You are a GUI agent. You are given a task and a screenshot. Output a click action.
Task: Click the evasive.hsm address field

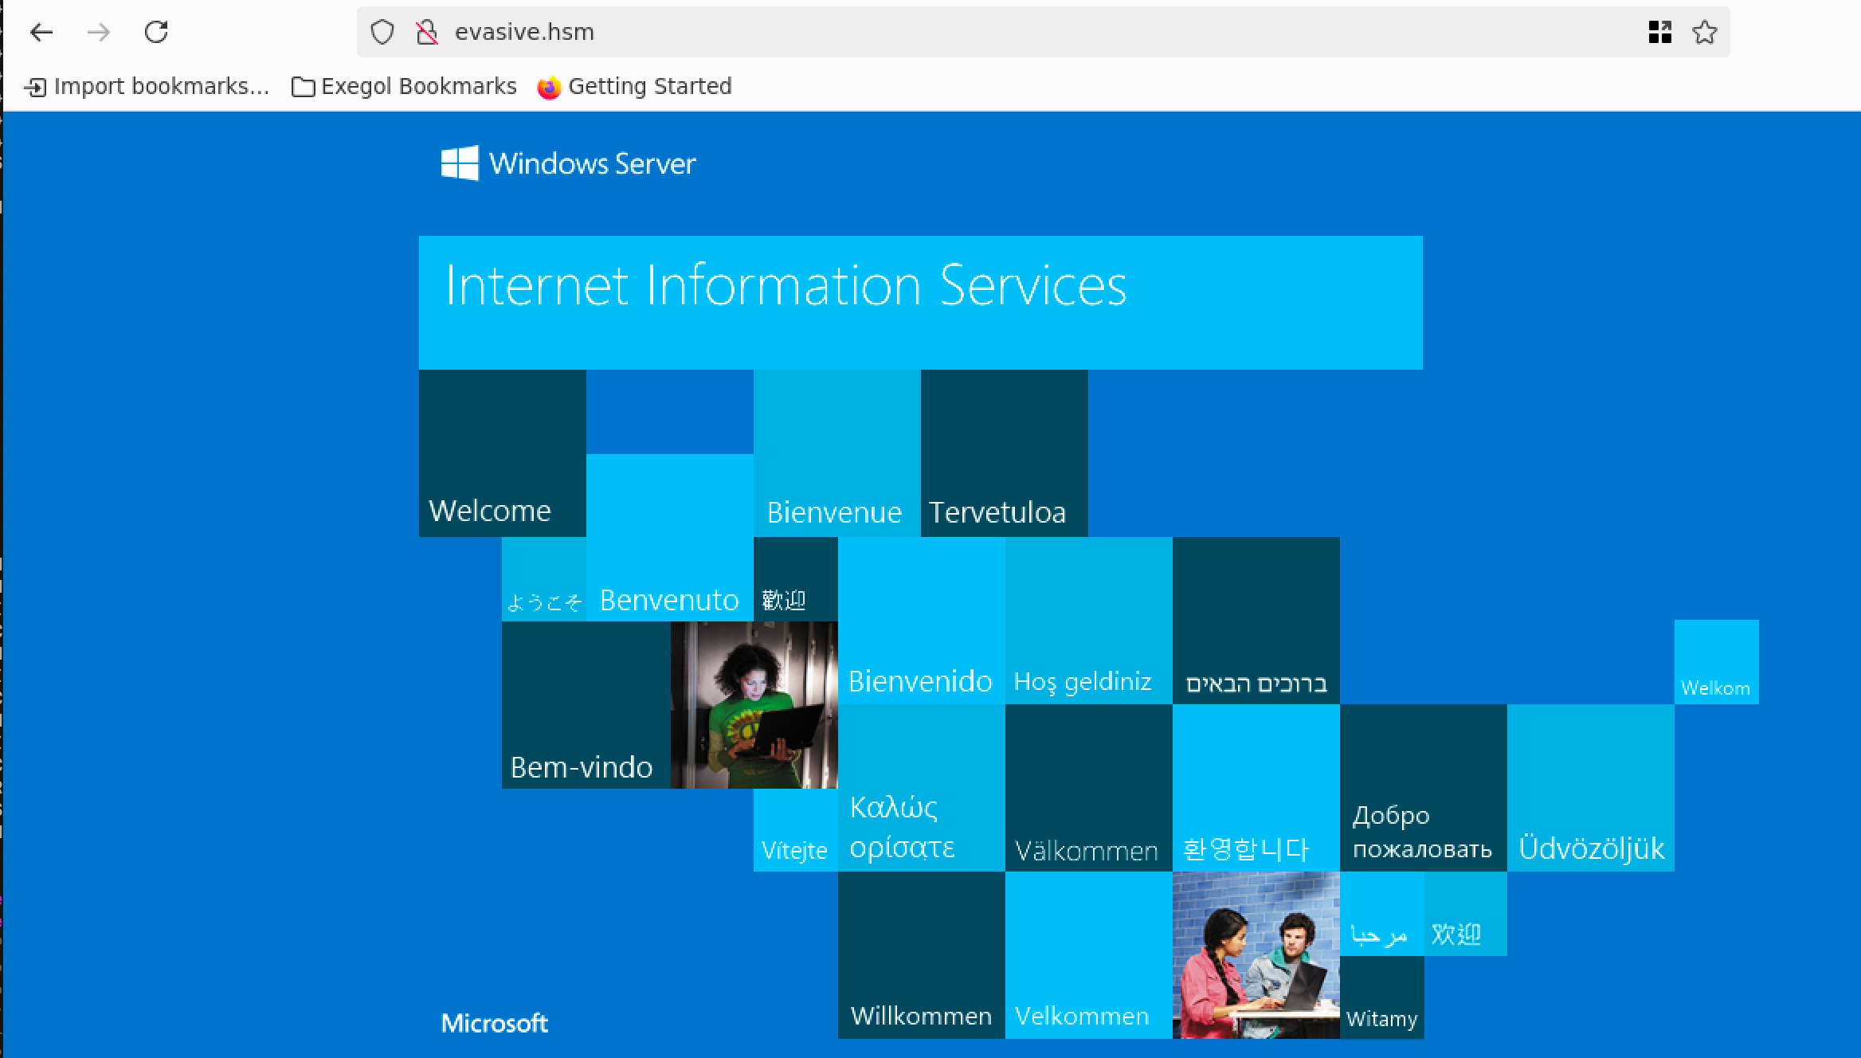(x=956, y=32)
